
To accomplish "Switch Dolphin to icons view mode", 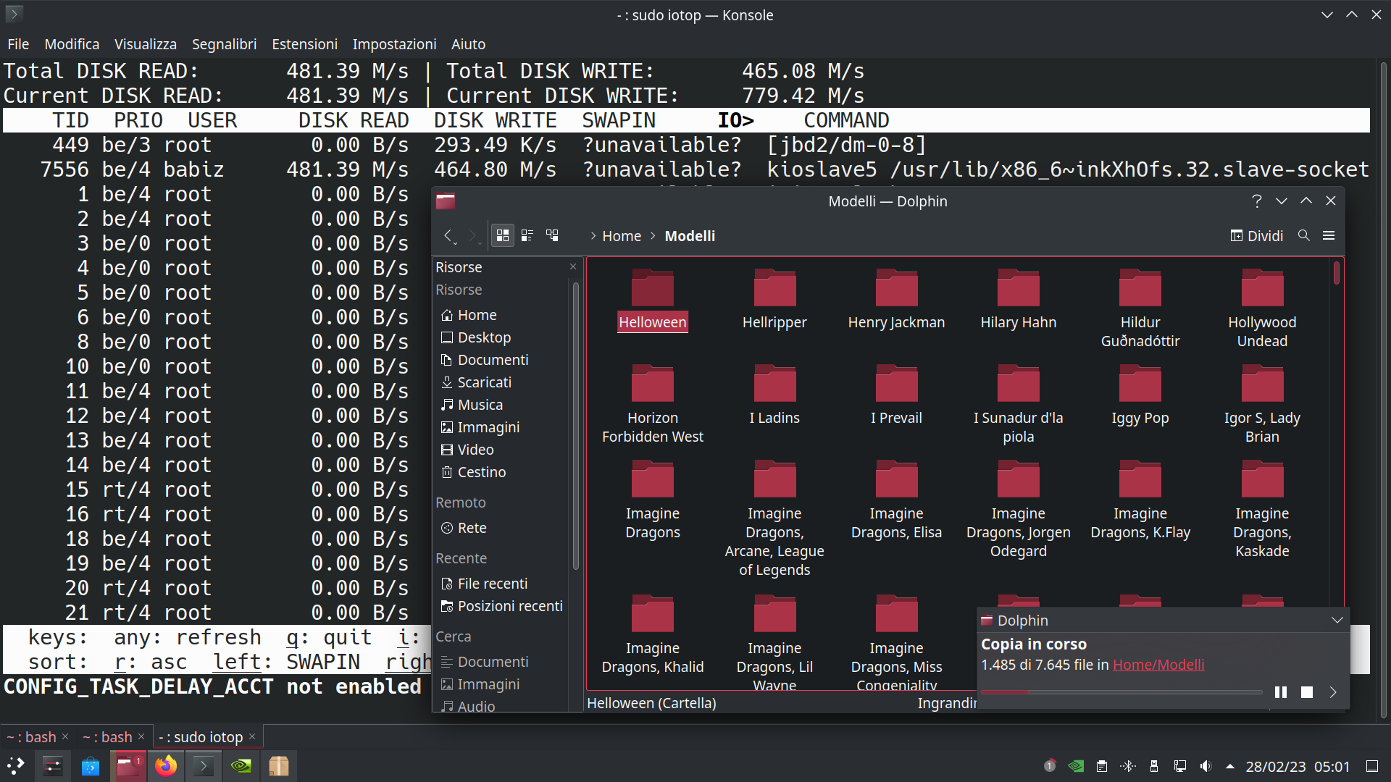I will pyautogui.click(x=502, y=235).
